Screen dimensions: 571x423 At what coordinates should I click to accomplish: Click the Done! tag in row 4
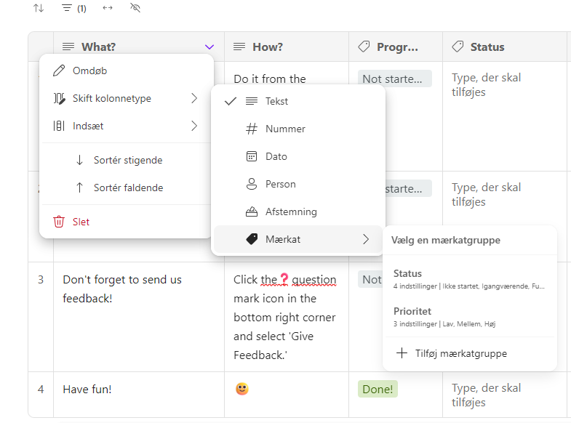point(378,389)
